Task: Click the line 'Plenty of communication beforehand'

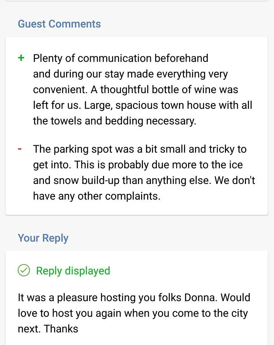Action: coord(120,58)
